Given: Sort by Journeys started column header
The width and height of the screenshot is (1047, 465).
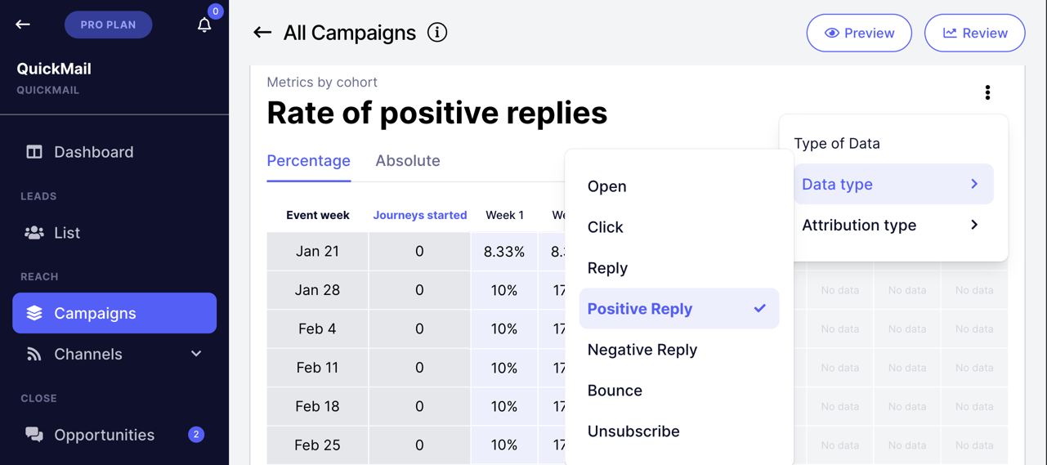Looking at the screenshot, I should (419, 216).
